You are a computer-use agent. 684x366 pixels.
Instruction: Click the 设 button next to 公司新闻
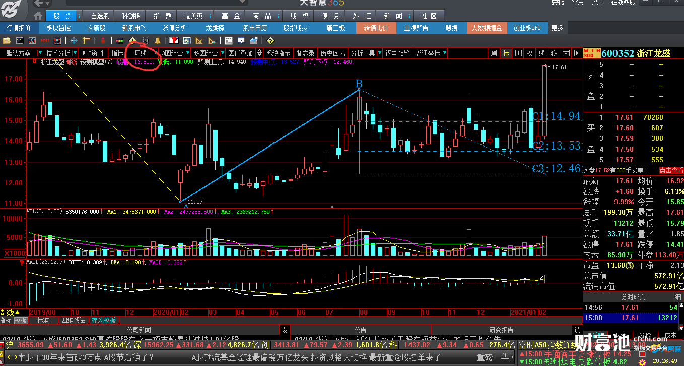coord(284,330)
